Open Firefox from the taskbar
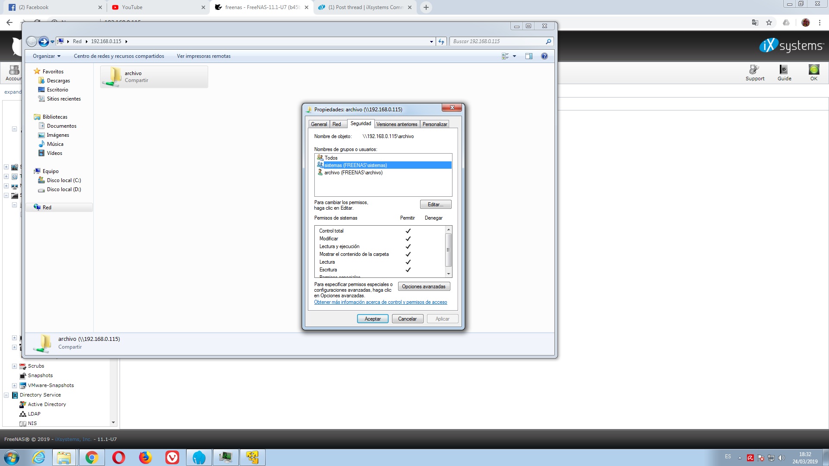The image size is (829, 466). (146, 457)
